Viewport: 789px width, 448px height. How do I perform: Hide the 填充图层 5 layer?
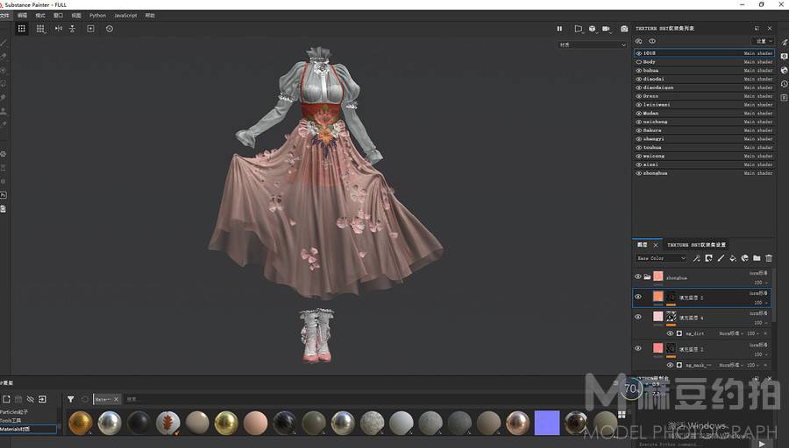[638, 297]
